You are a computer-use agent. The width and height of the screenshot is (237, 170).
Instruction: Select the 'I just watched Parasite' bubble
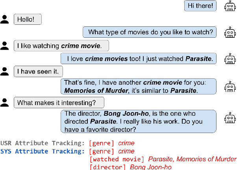139,59
